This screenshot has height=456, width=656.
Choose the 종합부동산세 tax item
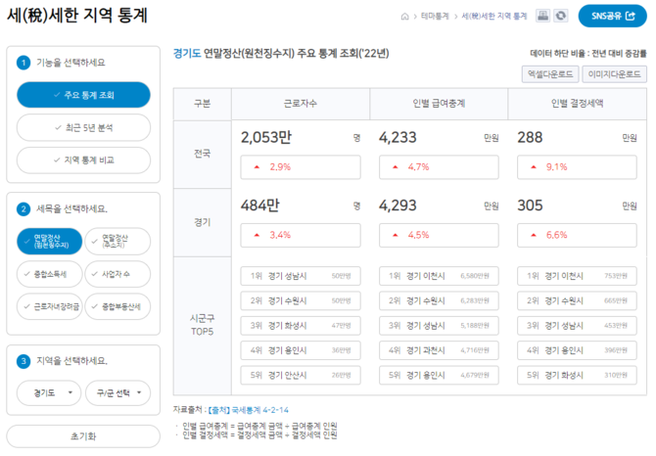tap(117, 306)
